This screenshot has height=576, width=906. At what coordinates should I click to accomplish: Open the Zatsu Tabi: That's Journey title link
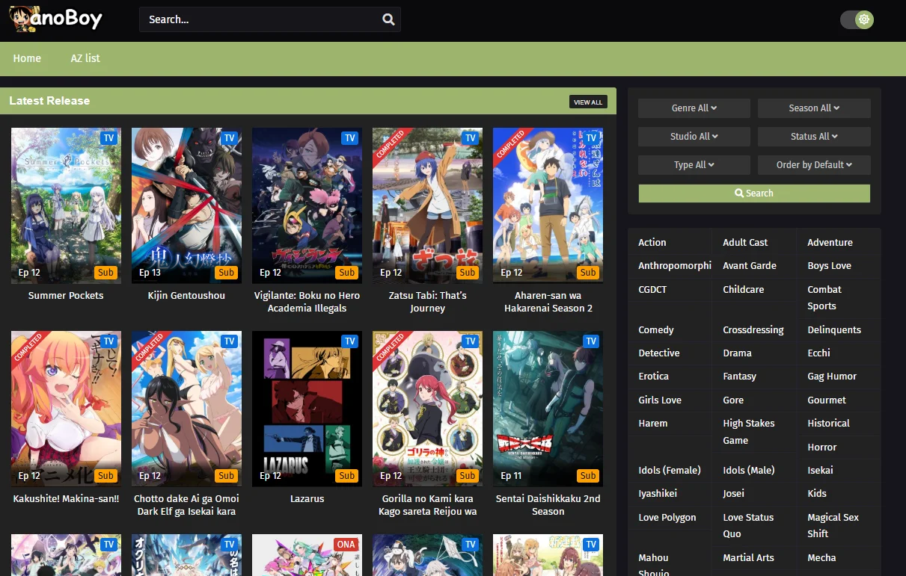427,302
